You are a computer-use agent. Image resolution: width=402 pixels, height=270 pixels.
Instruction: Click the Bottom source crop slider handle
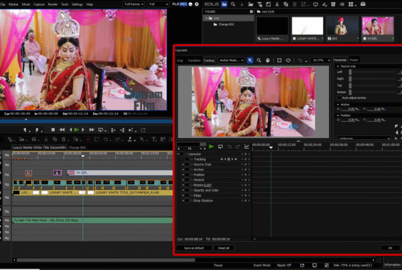click(x=350, y=92)
